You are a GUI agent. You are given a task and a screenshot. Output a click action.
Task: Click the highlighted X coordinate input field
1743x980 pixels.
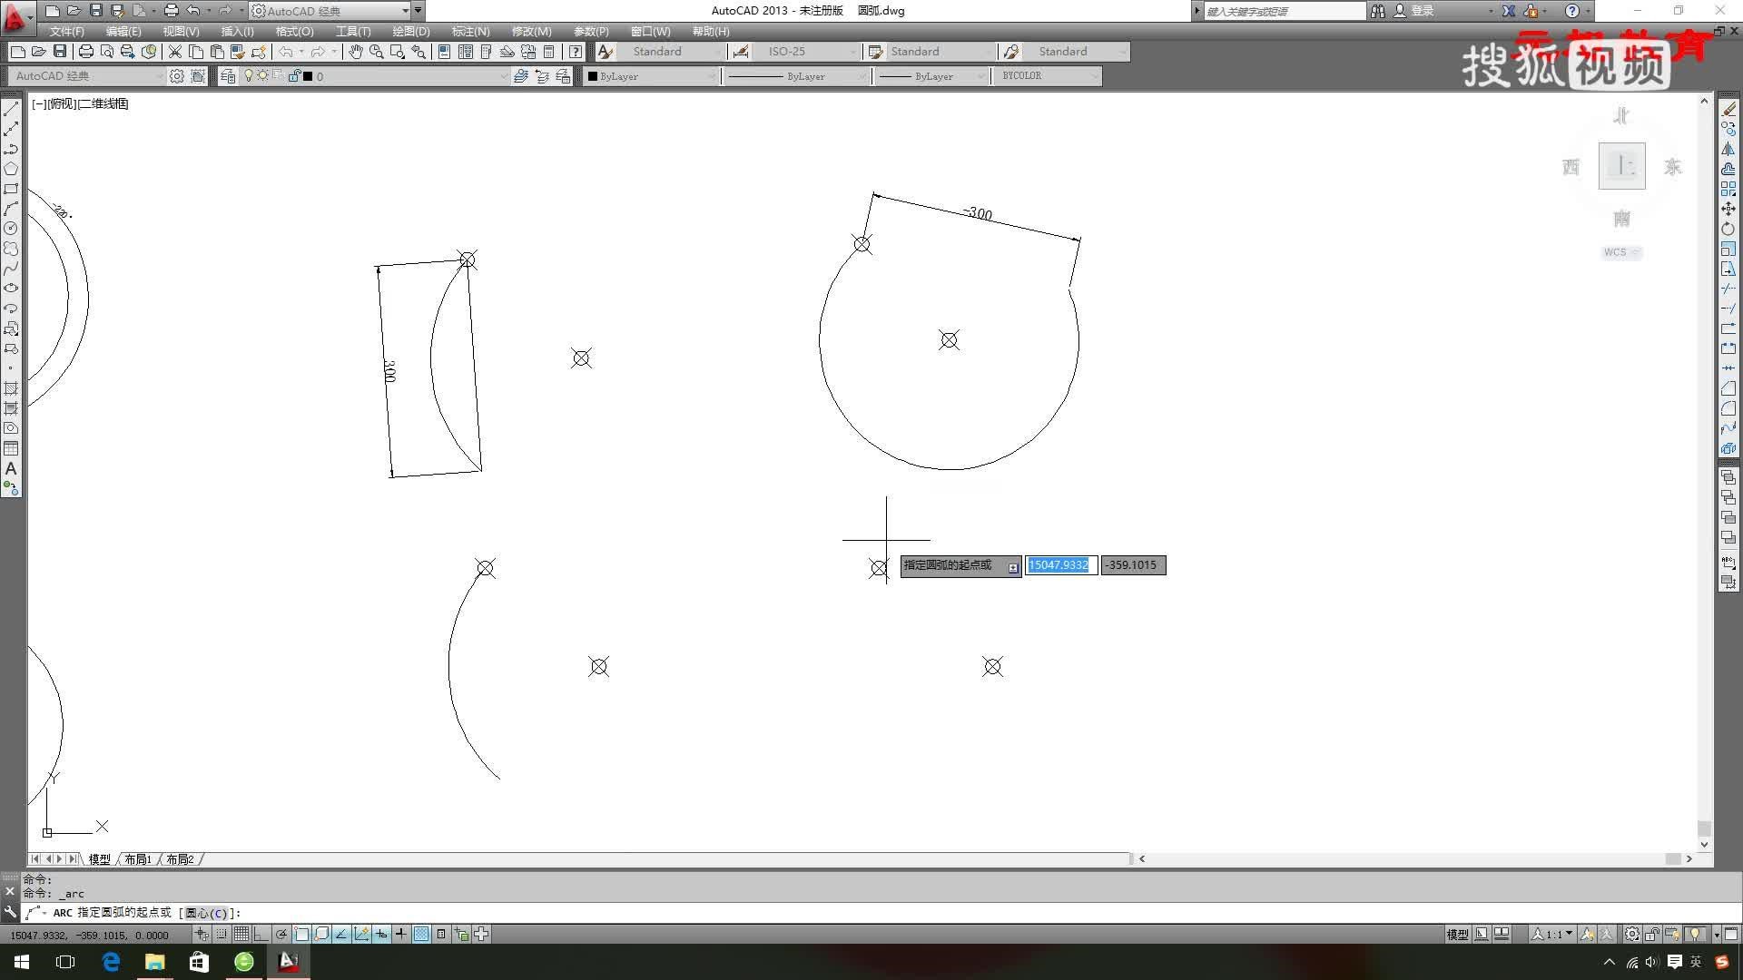click(x=1059, y=565)
